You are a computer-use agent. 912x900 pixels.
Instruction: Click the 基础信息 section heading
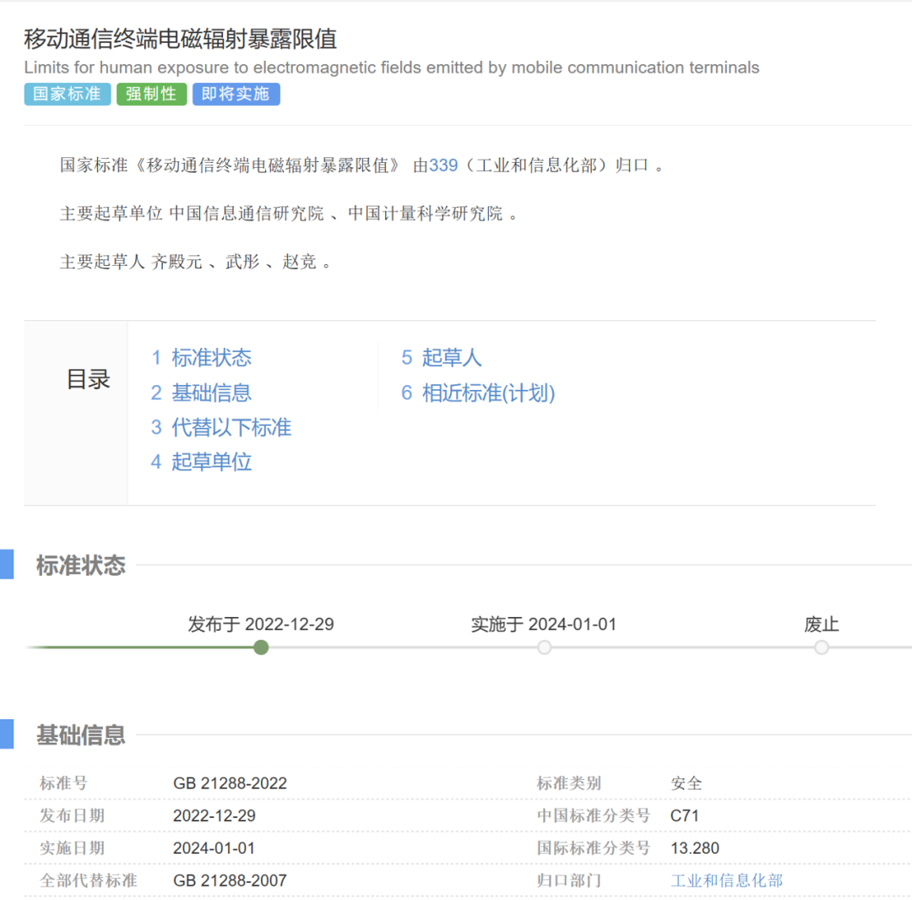81,735
